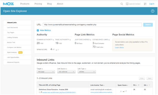Open the arelate.tntb.net linking page URL
The image size is (158, 95).
click(x=60, y=92)
